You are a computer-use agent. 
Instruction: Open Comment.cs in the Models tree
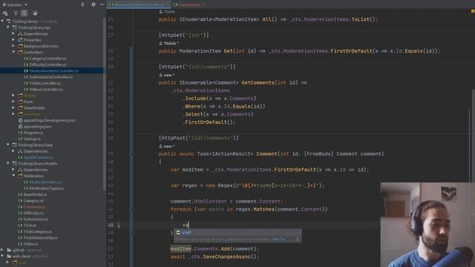coord(34,207)
